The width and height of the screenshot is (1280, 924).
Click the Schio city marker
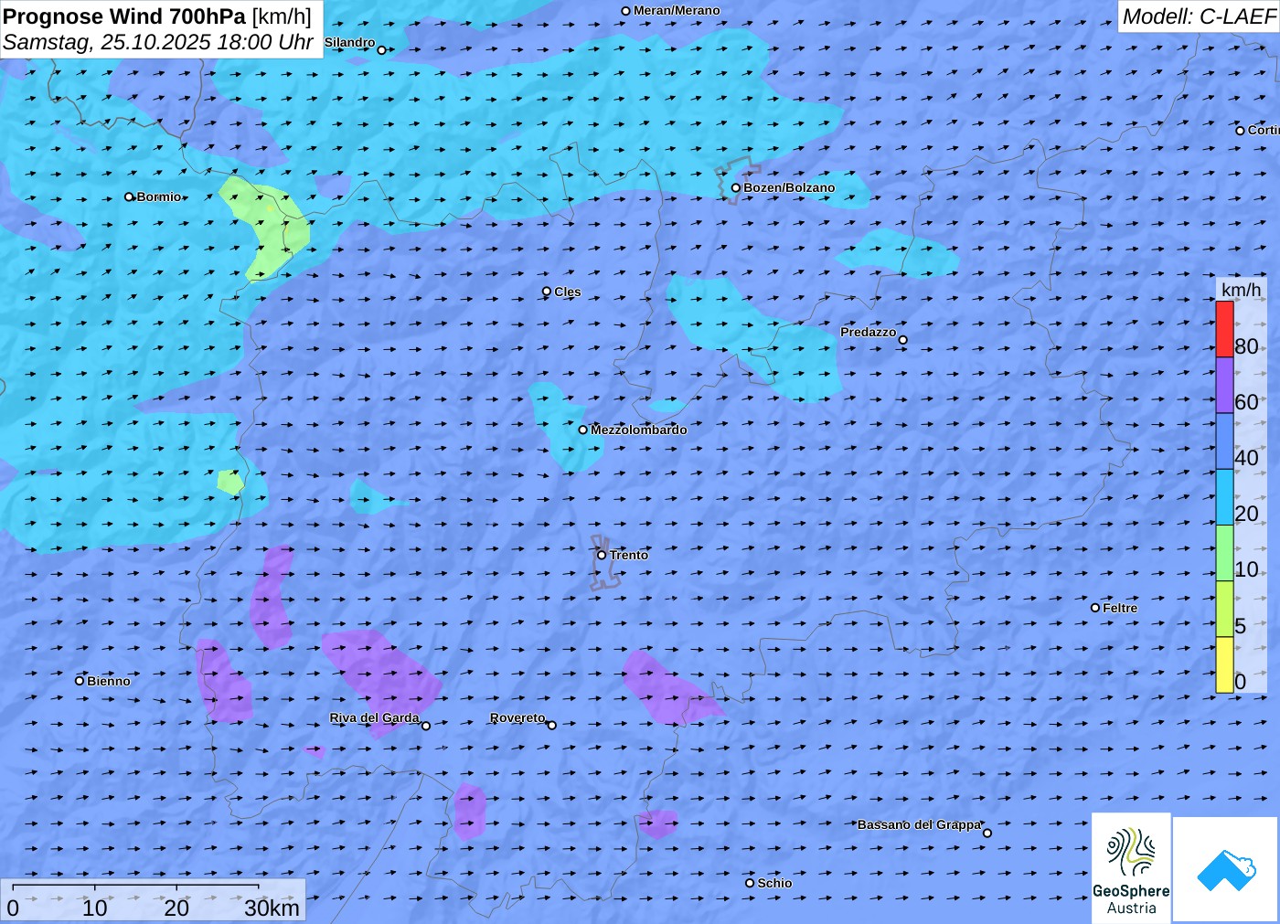click(x=750, y=883)
